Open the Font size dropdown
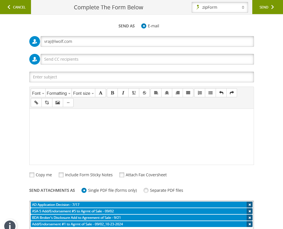 83,93
